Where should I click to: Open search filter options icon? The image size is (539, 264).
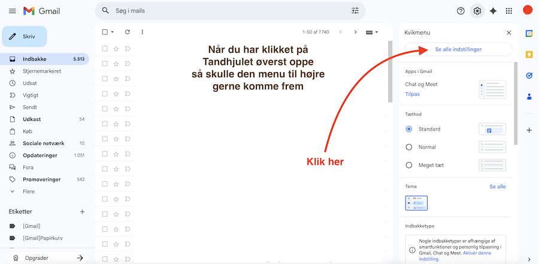pyautogui.click(x=355, y=11)
